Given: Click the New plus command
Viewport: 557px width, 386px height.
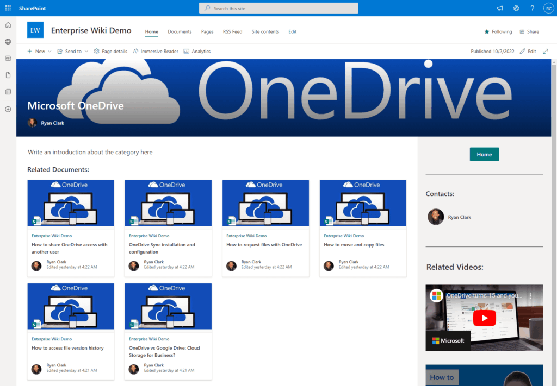Looking at the screenshot, I should (36, 52).
